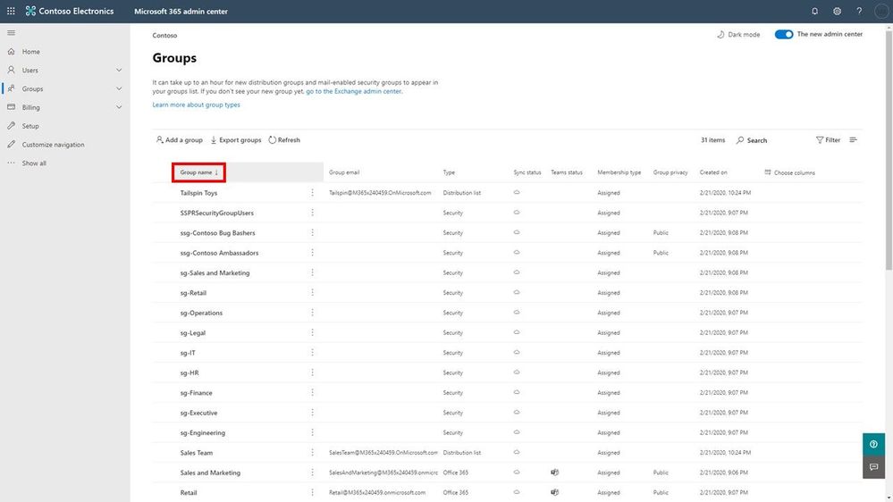Open Choose columns option

[789, 172]
